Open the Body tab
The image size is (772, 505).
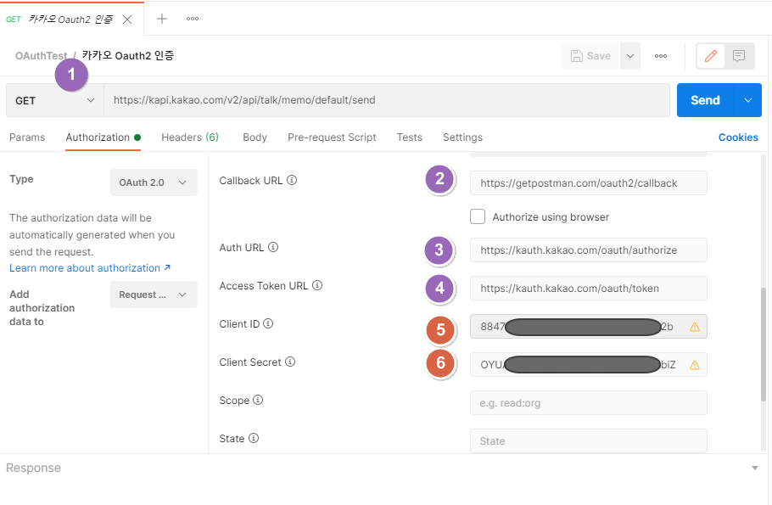[x=255, y=137]
